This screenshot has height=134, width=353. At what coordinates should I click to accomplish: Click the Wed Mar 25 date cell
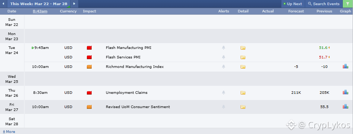12,79
